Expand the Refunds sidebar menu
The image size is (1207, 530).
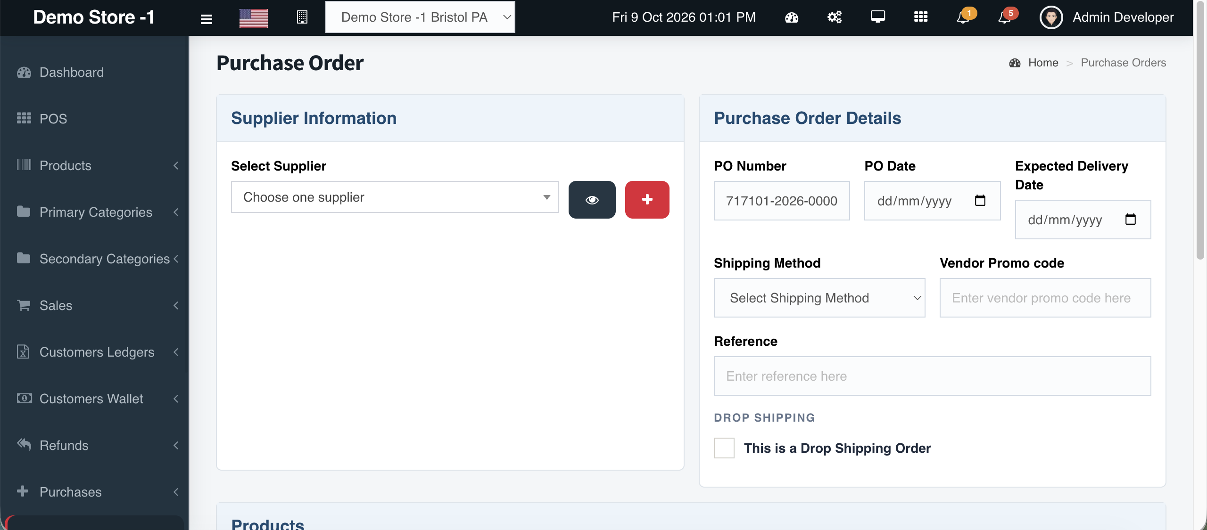pyautogui.click(x=94, y=445)
